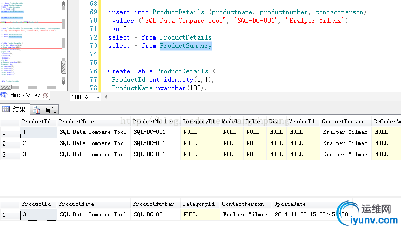Click NULL CategoryId cell in row 1
The height and width of the screenshot is (230, 401).
(200, 132)
